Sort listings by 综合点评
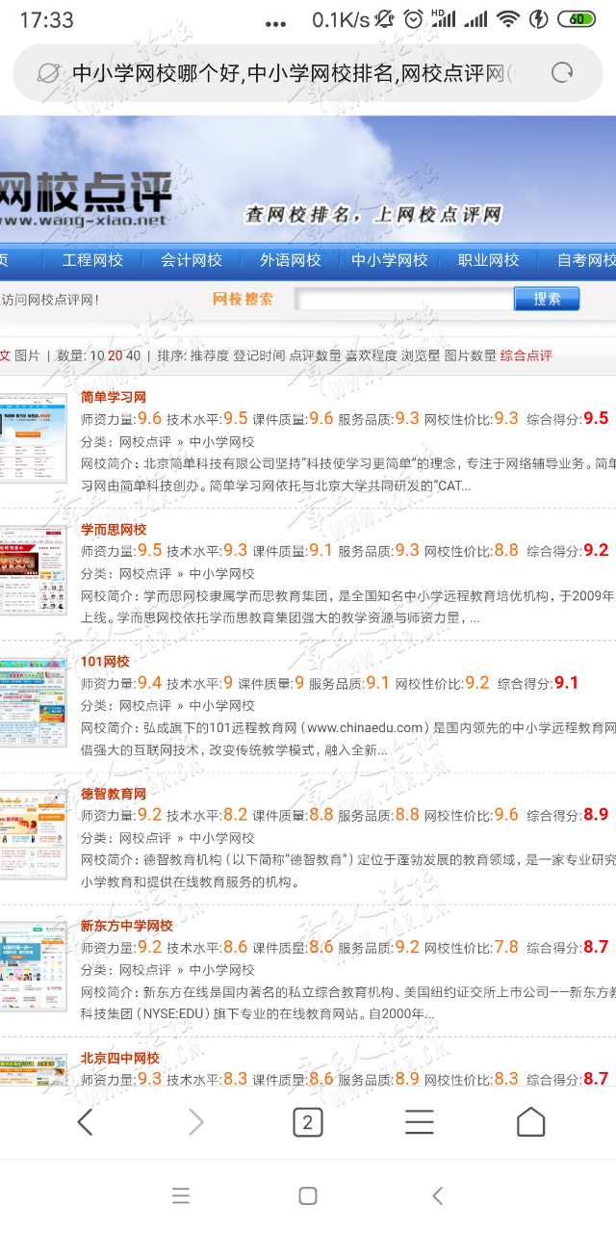 [x=526, y=355]
